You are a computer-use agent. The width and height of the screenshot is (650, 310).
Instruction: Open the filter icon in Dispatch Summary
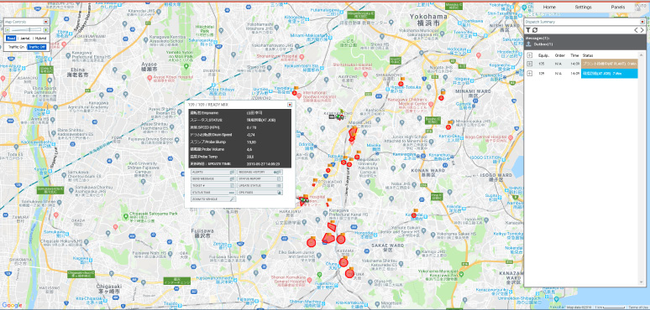click(528, 30)
